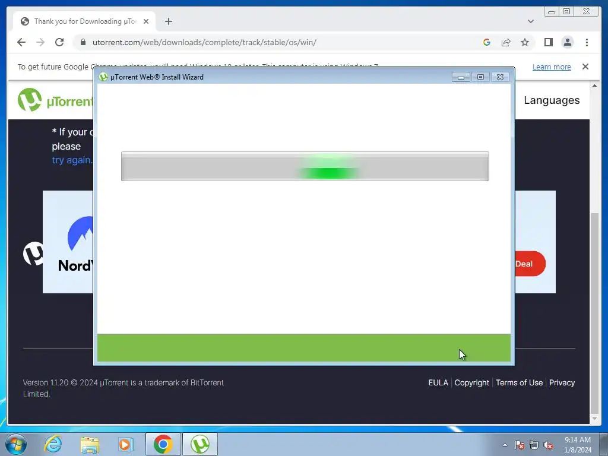Screen dimensions: 608x456
Task: Close the 'Thank you for Downloading' tab
Action: 146,21
